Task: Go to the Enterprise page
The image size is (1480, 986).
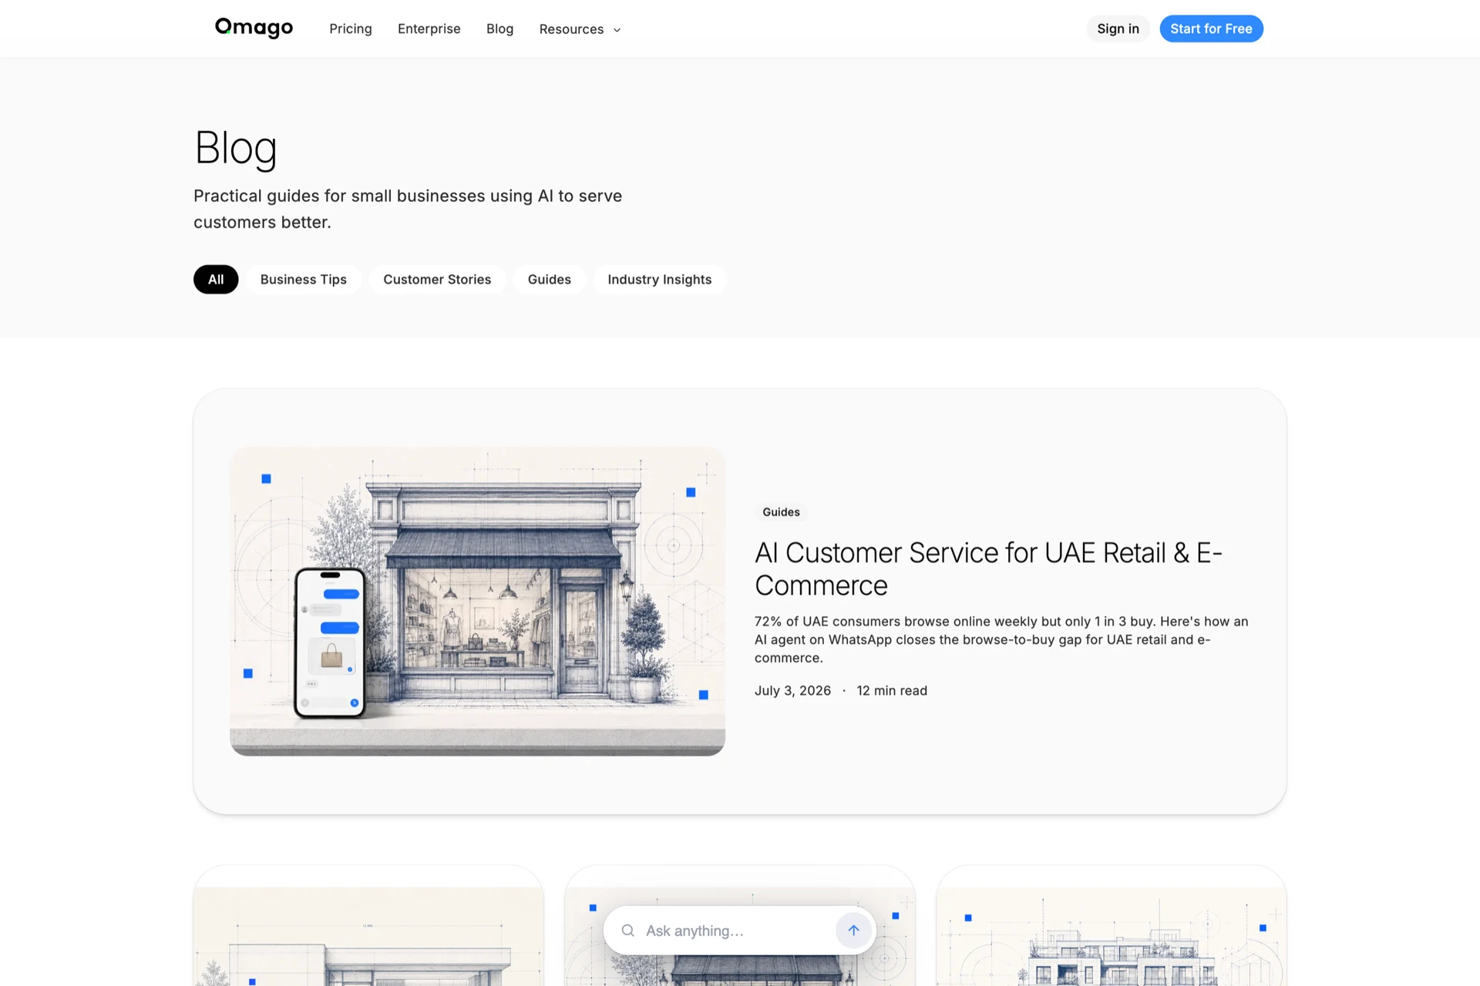Action: tap(429, 29)
